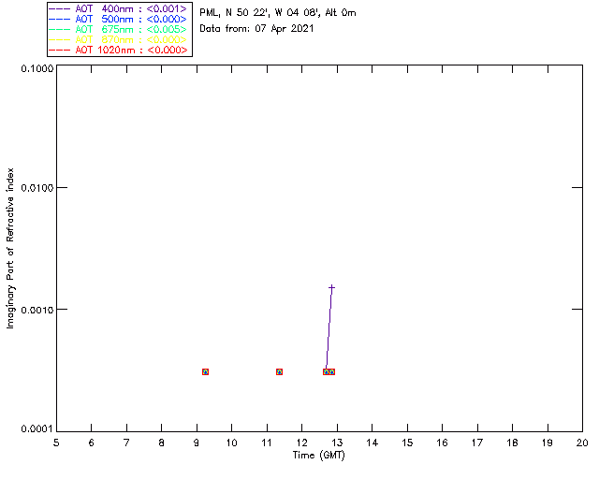Click the data markers just before 13 GMT
The image size is (599, 479).
[329, 371]
